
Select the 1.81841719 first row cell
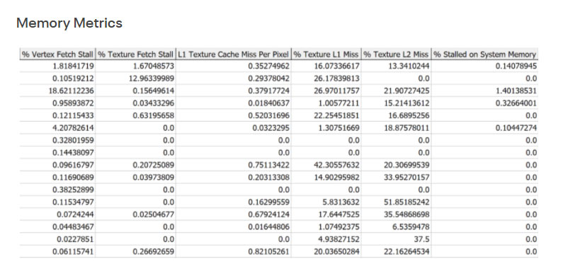tap(57, 67)
